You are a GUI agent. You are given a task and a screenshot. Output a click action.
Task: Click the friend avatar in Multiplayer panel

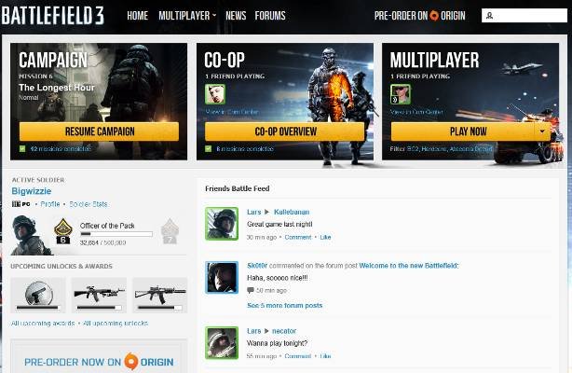click(401, 94)
